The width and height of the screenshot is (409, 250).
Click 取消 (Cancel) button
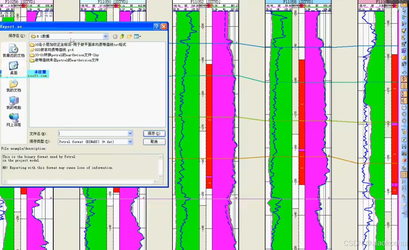154,142
